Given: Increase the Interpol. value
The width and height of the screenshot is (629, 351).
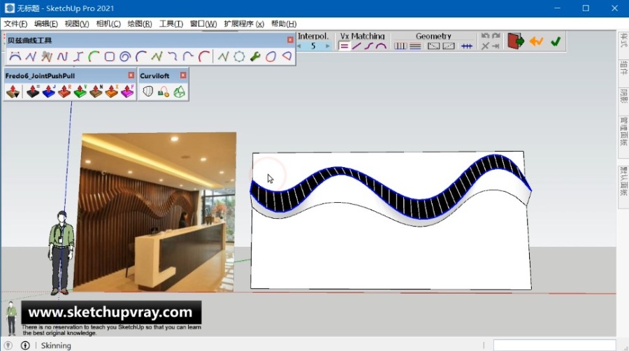Looking at the screenshot, I should pyautogui.click(x=327, y=46).
